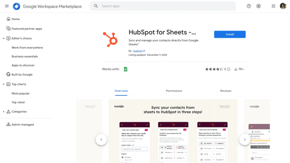The width and height of the screenshot is (290, 163).
Task: Open Most popular chart
Action: [21, 94]
